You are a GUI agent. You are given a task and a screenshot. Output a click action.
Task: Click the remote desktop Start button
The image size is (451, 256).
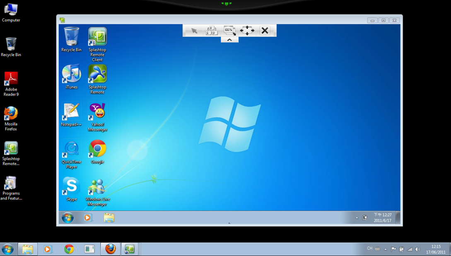(68, 218)
